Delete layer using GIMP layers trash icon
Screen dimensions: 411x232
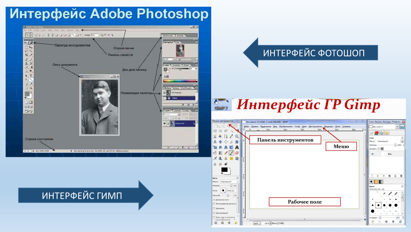tap(401, 176)
